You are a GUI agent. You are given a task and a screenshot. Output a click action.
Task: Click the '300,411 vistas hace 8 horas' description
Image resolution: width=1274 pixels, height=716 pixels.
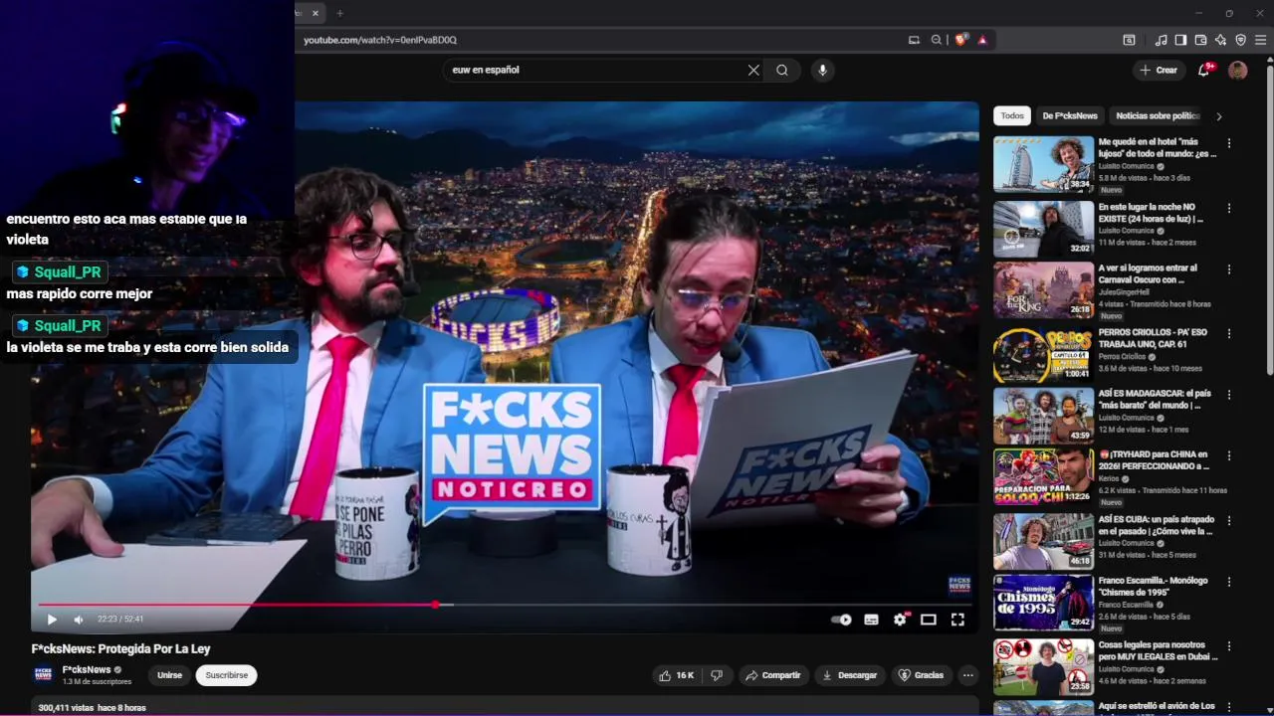click(x=93, y=708)
